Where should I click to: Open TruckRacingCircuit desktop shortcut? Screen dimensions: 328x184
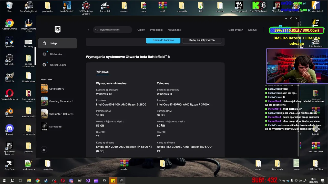tap(29, 7)
